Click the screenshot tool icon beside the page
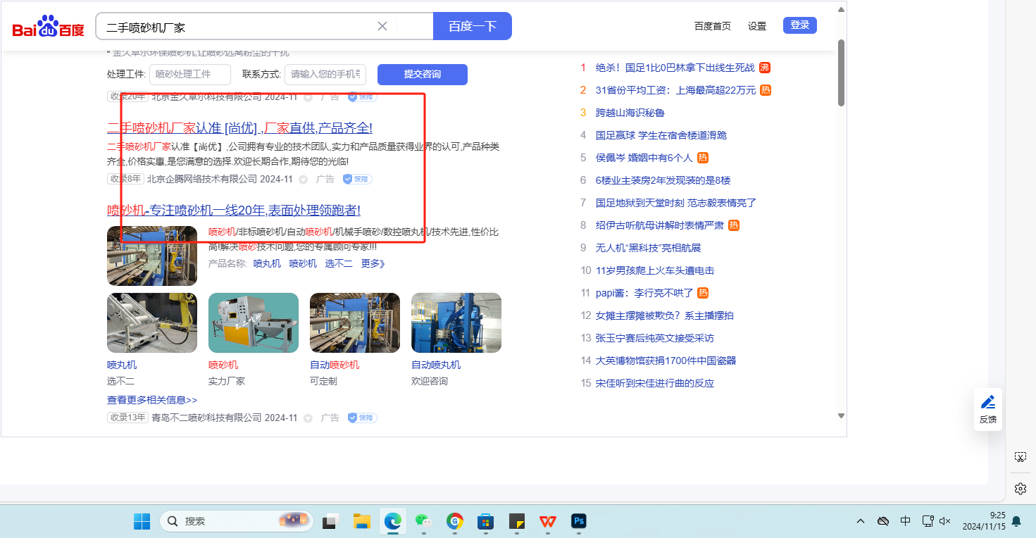The image size is (1036, 538). click(x=1020, y=457)
